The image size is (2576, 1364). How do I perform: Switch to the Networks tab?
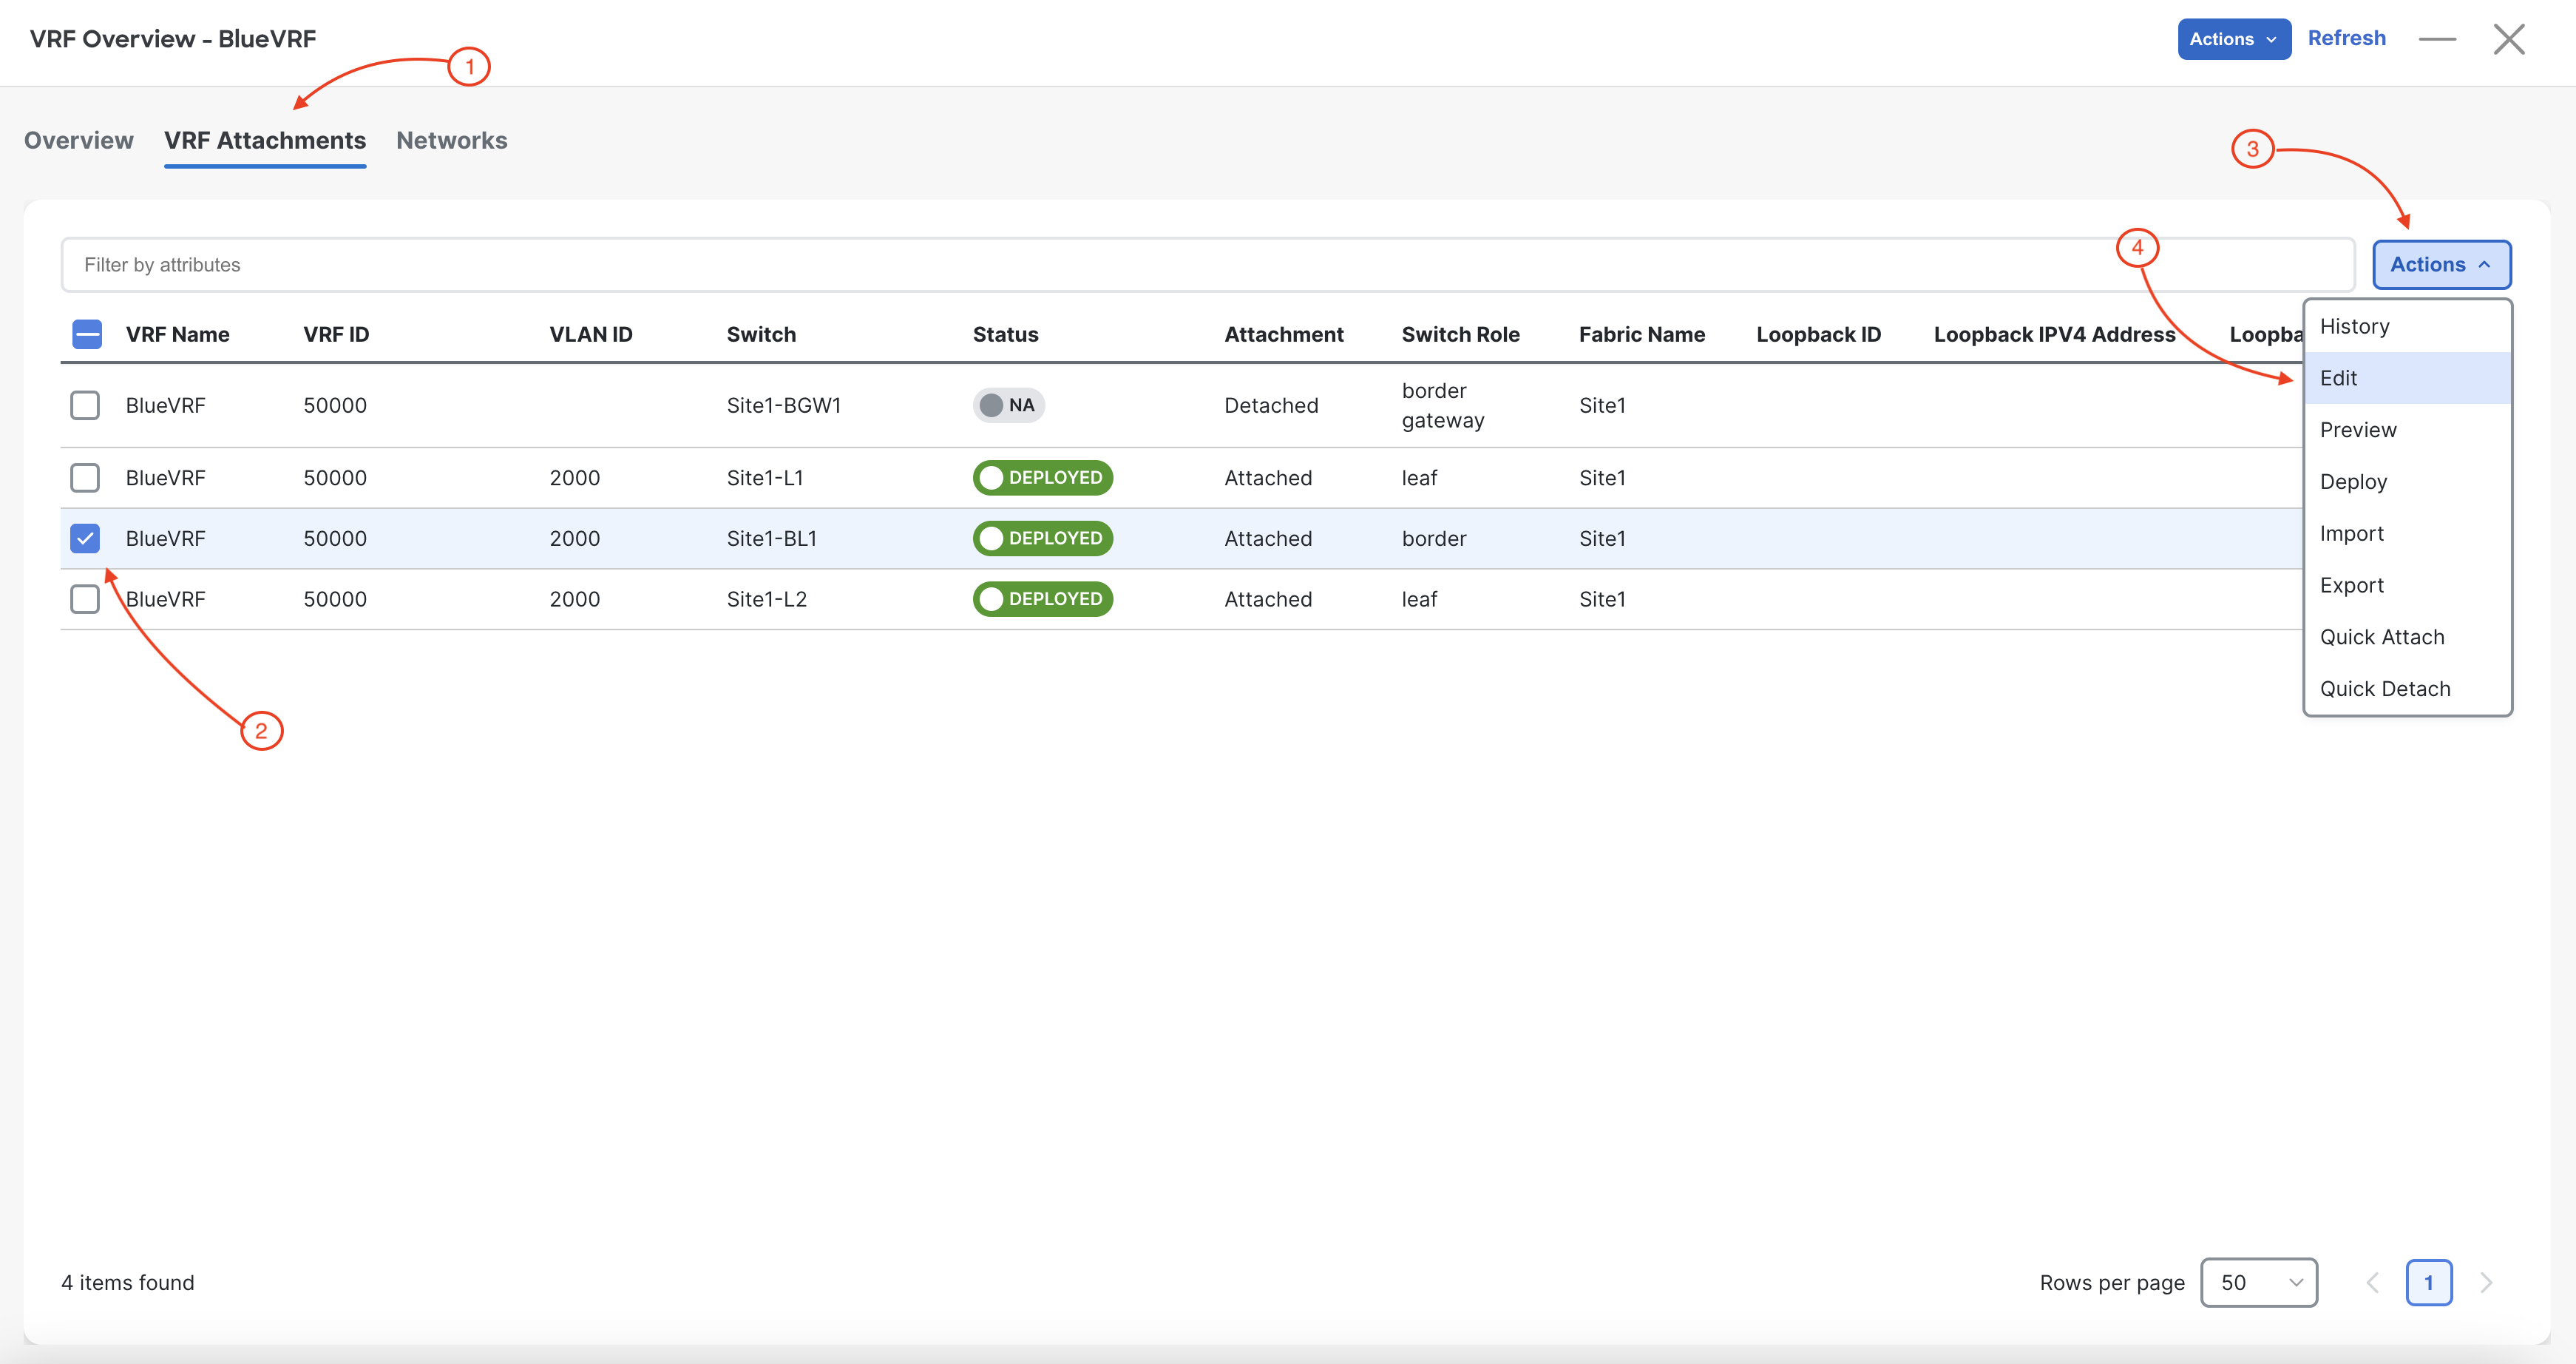[452, 140]
